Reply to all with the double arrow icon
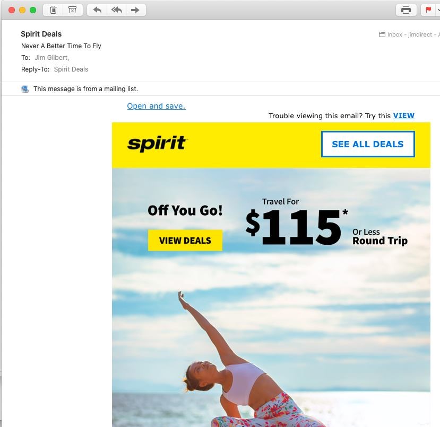Viewport: 440px width, 427px height. click(116, 10)
